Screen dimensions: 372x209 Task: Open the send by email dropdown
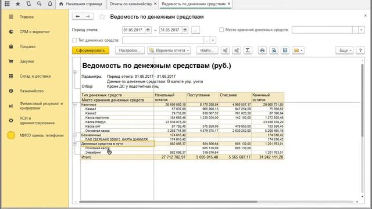click(298, 51)
